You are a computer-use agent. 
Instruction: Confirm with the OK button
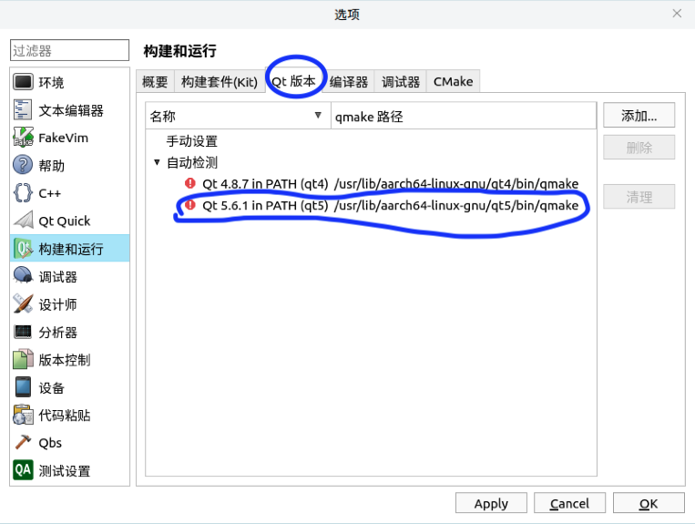coord(649,503)
